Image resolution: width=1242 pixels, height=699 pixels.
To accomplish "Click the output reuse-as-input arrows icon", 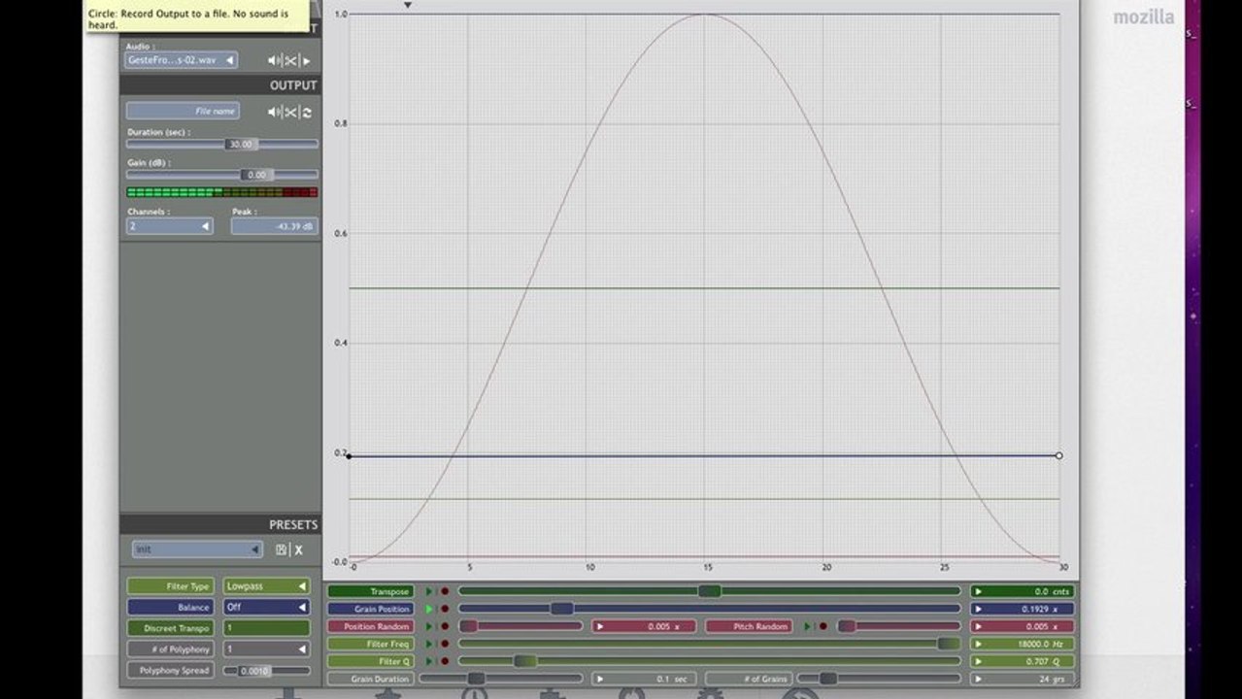I will point(307,112).
